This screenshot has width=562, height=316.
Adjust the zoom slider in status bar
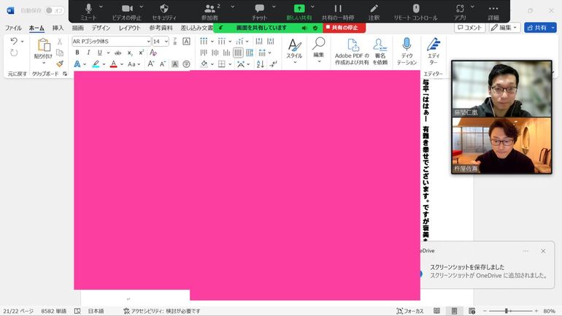pyautogui.click(x=507, y=311)
